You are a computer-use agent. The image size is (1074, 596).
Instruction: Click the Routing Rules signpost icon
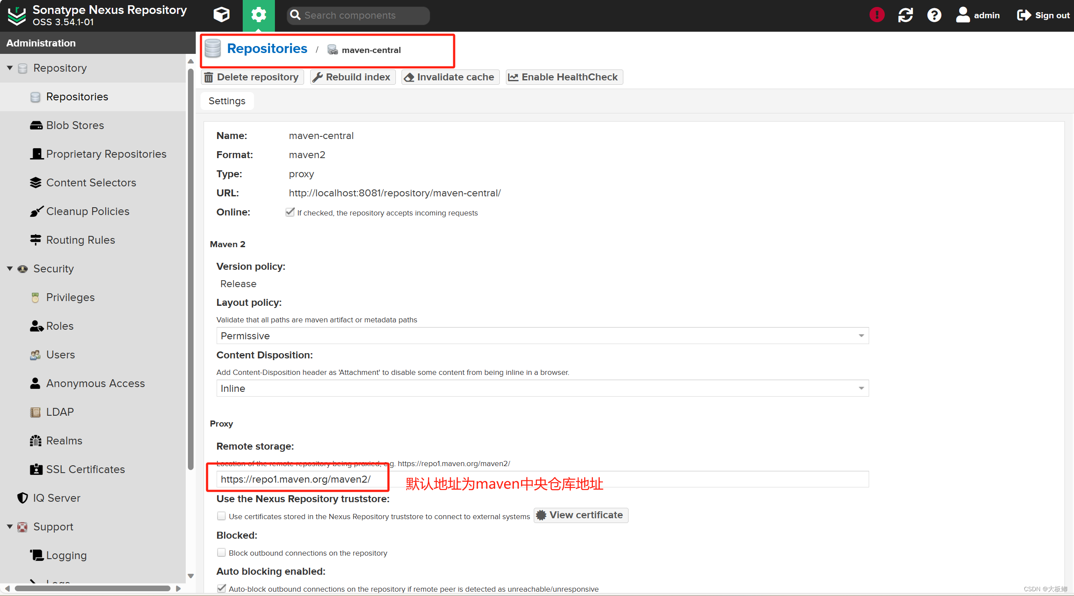[x=36, y=240]
